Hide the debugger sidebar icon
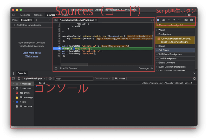 click(x=152, y=20)
